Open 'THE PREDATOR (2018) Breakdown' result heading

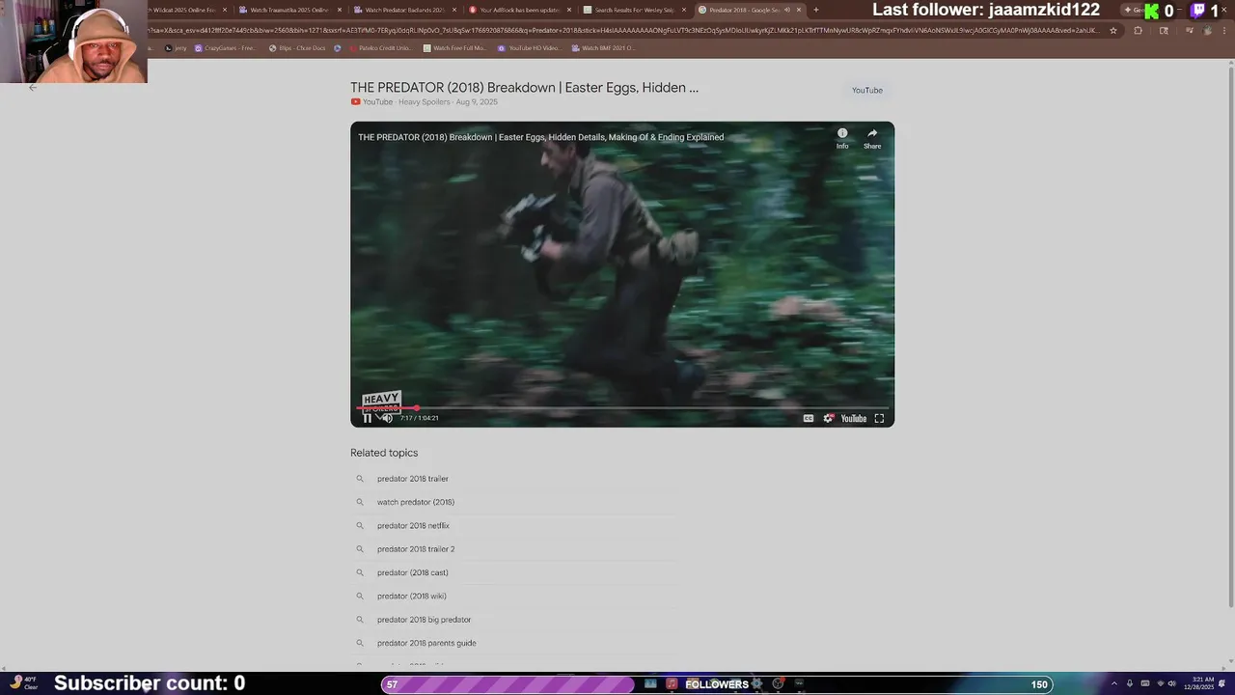pos(524,88)
